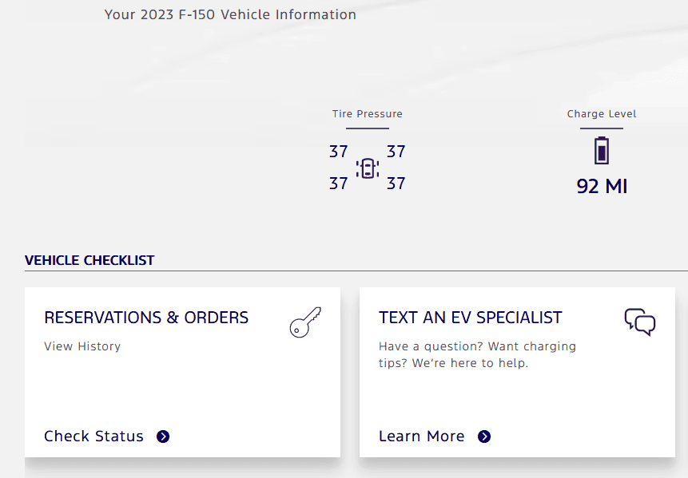Open the Check Status link
688x478 pixels.
[x=93, y=437]
